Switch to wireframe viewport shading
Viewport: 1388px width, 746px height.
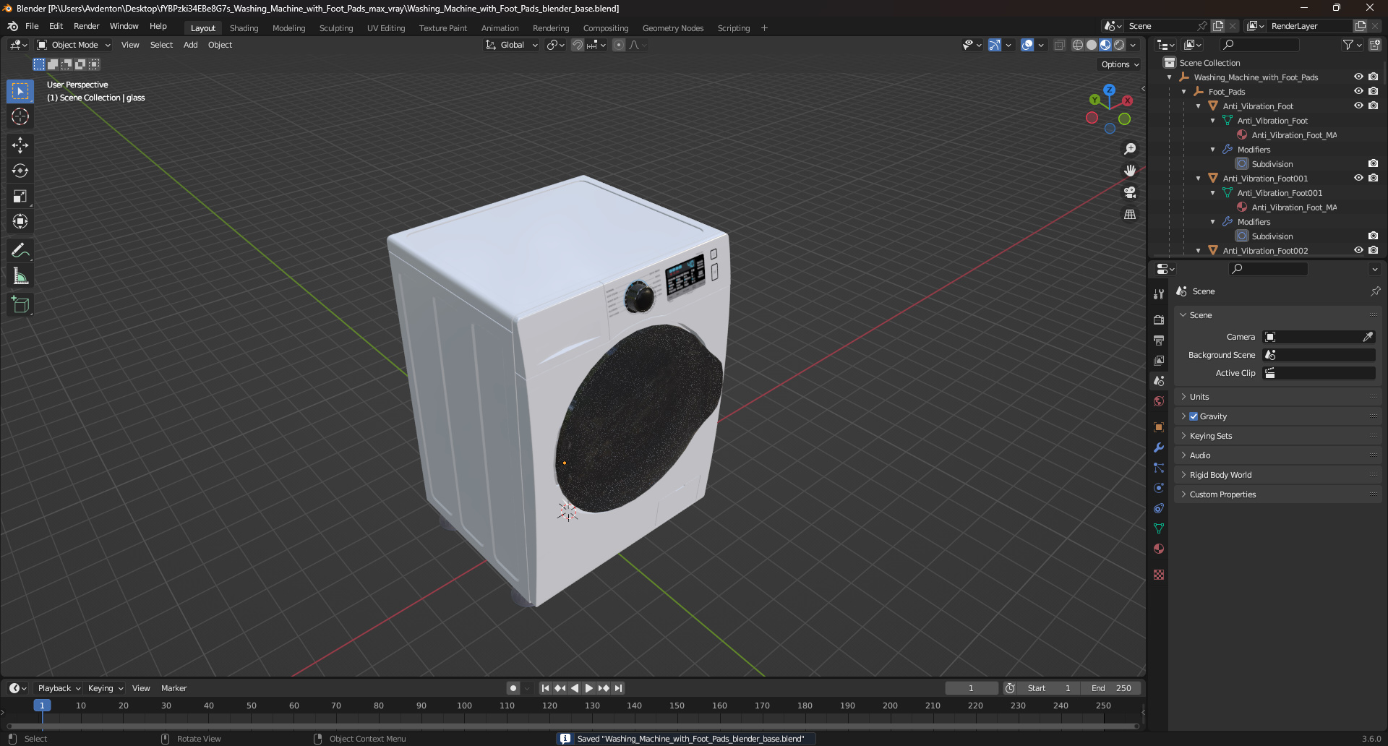click(1078, 45)
